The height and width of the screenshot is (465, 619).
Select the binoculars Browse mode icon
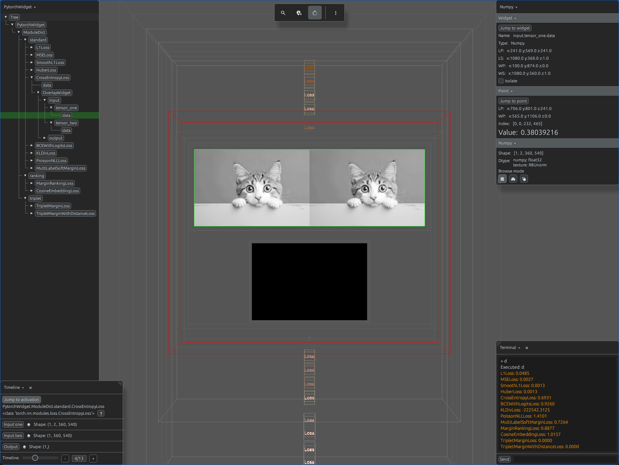[x=513, y=179]
